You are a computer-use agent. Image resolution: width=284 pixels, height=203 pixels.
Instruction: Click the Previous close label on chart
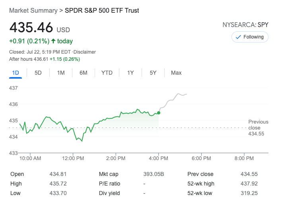(x=258, y=125)
